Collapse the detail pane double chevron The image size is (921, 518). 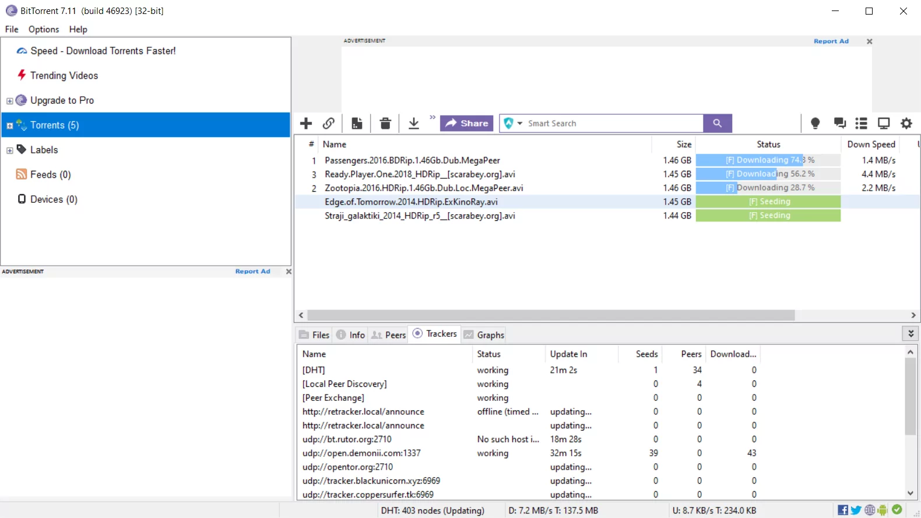click(911, 333)
